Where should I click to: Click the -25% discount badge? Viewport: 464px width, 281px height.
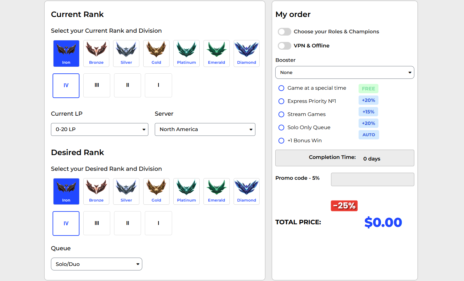[x=344, y=206]
